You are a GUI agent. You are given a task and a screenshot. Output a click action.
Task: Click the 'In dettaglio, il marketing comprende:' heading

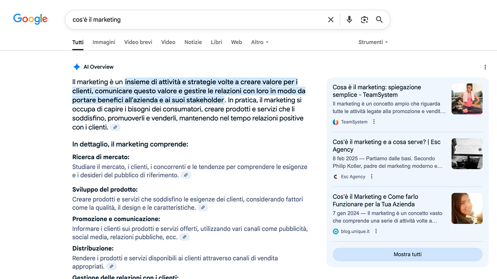[x=130, y=144]
